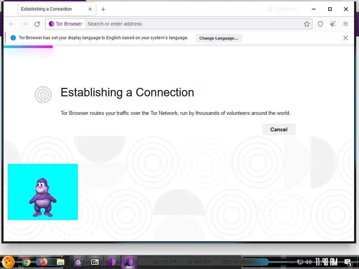Cancel the Tor connection attempt

pyautogui.click(x=279, y=130)
